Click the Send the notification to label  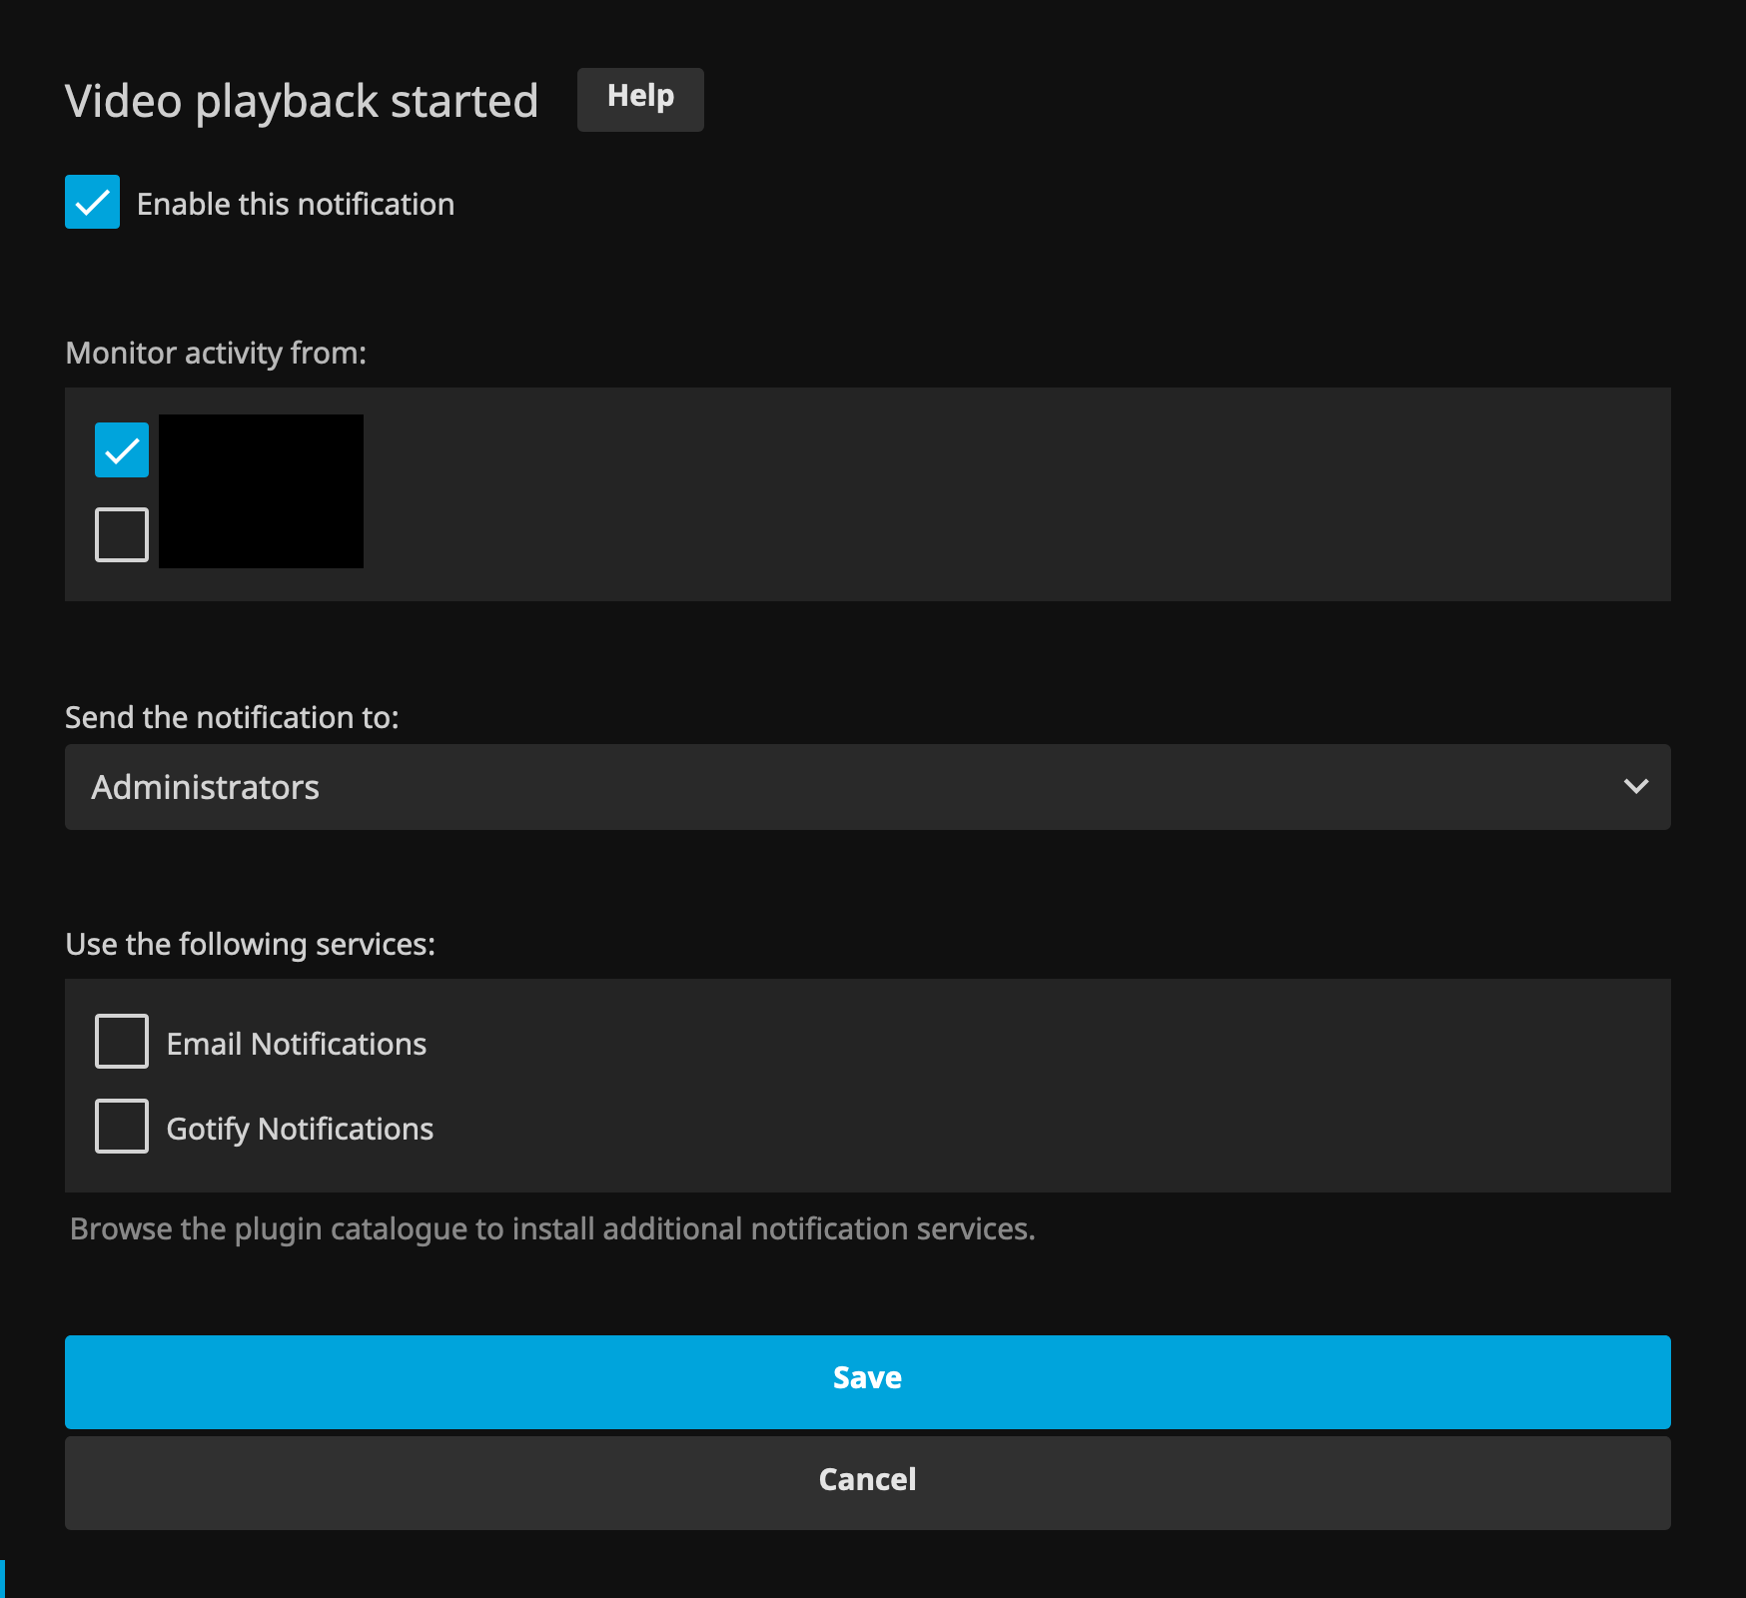click(x=232, y=717)
